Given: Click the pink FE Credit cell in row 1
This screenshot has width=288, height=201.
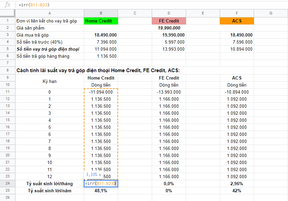Looking at the screenshot, I should tap(169, 21).
